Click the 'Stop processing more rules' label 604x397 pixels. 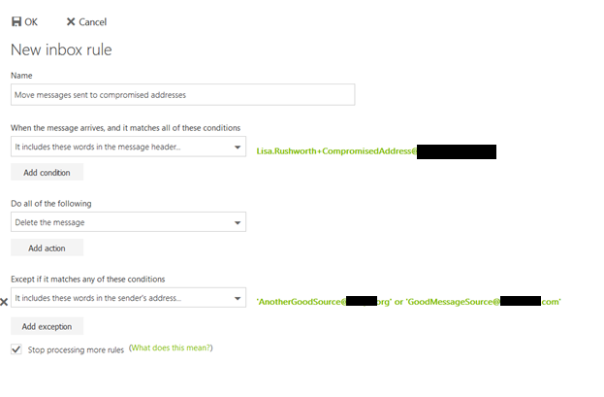point(75,349)
